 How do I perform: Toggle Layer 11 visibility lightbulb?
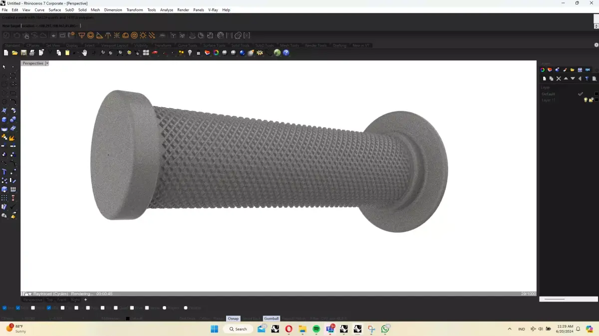[x=586, y=100]
